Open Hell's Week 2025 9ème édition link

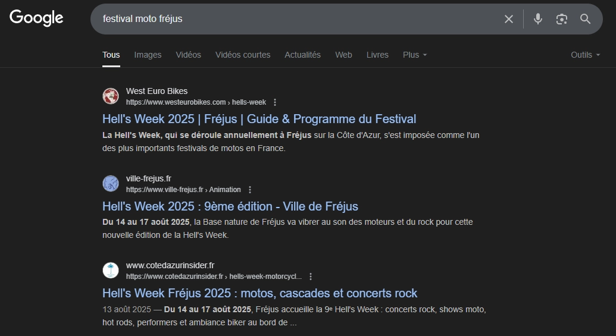click(230, 206)
